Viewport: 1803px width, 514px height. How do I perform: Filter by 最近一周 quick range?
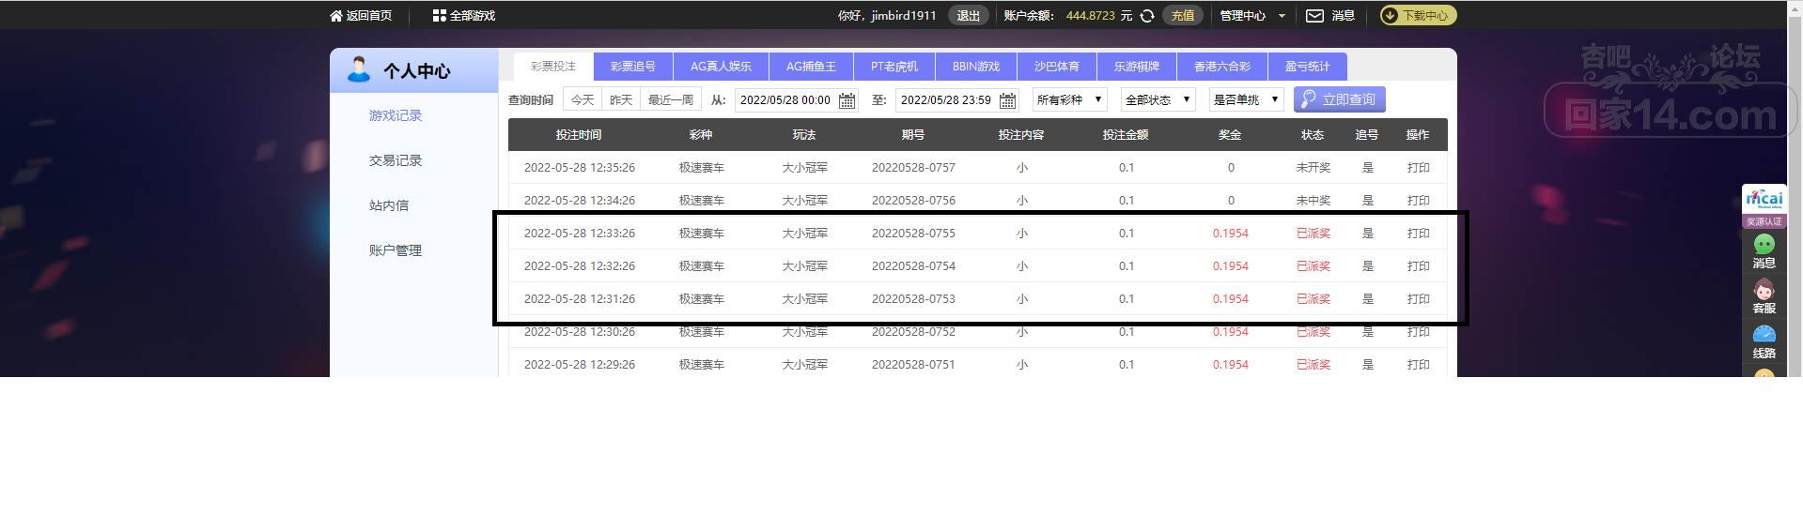click(671, 99)
